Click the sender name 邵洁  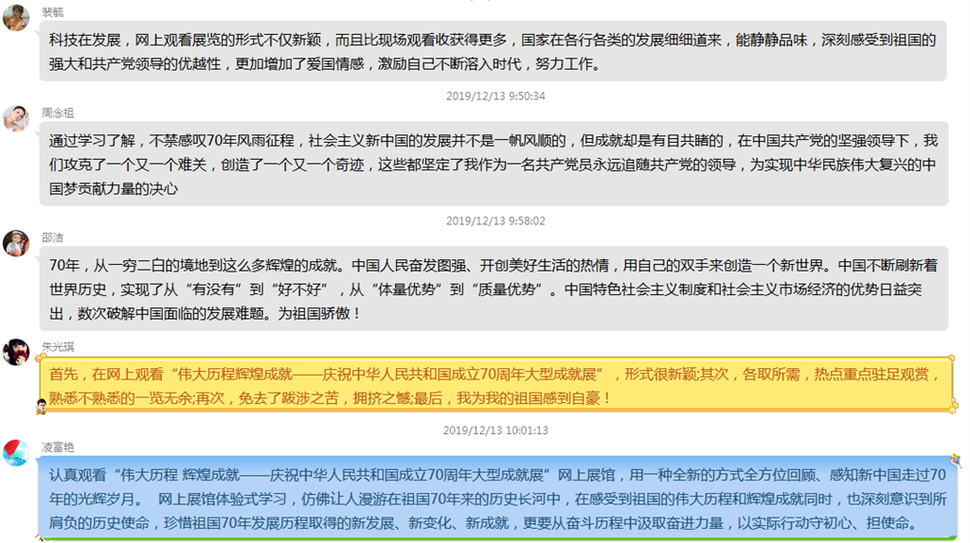53,237
